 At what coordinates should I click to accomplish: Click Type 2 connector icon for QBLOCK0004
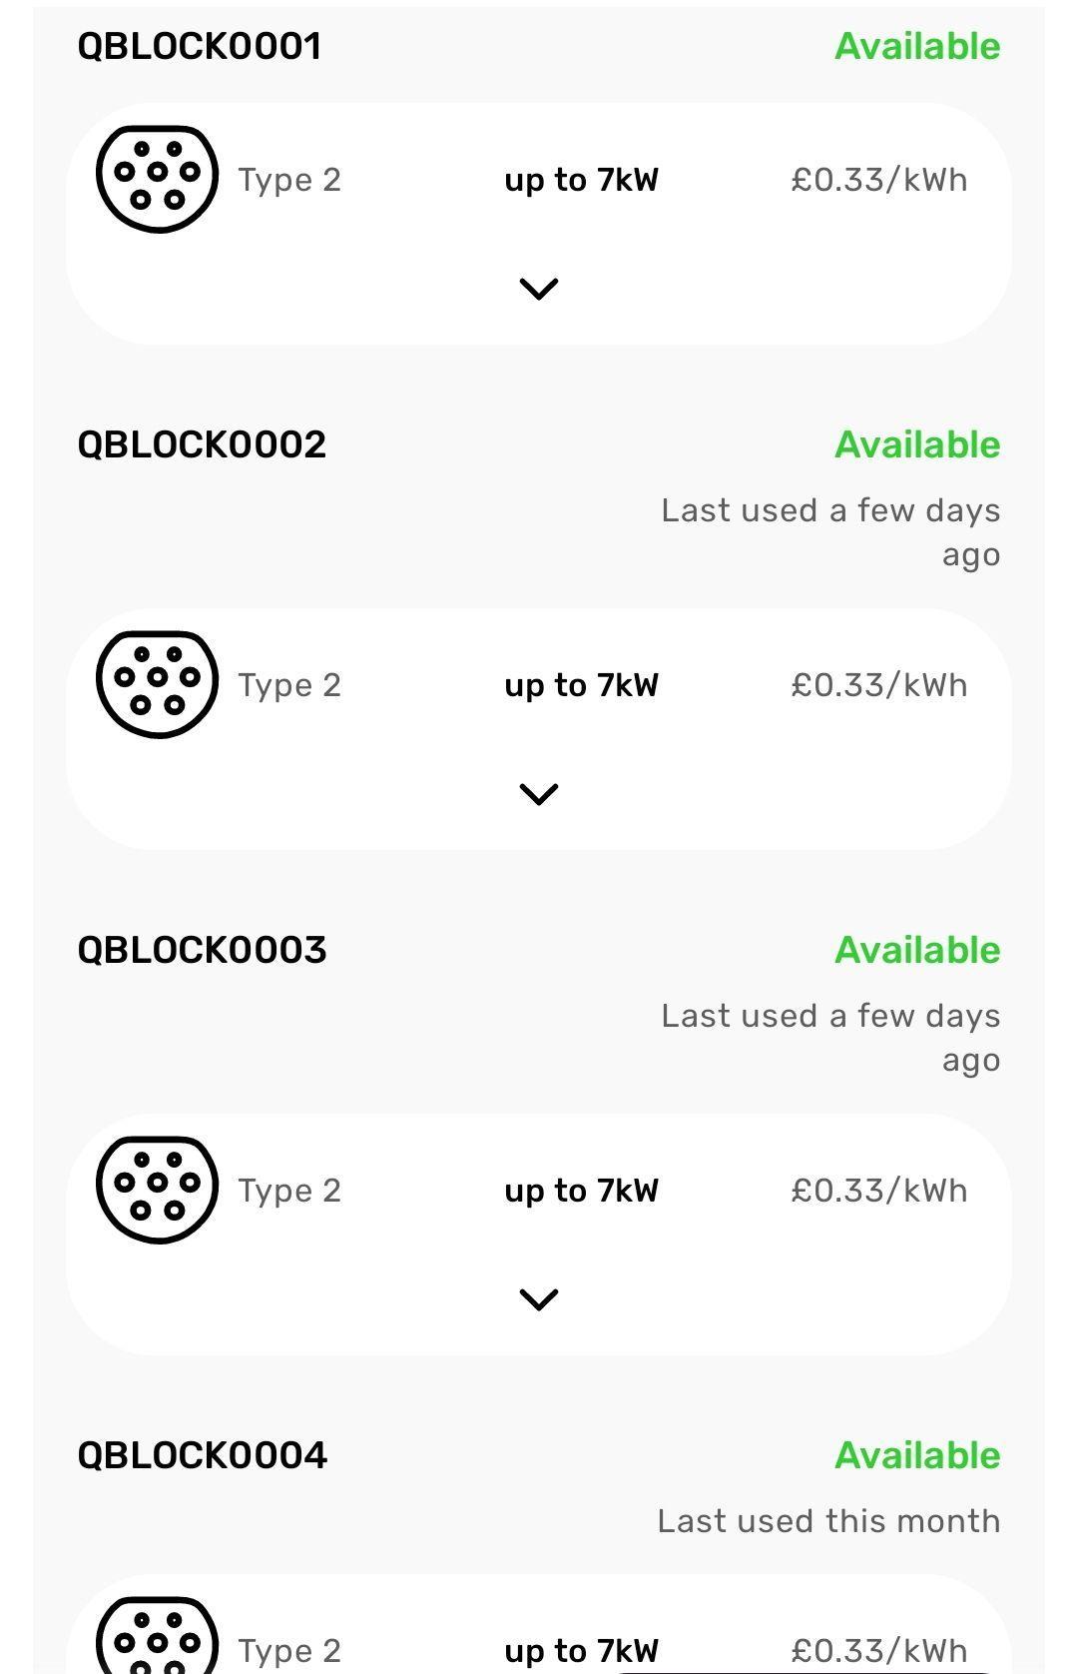tap(157, 1638)
